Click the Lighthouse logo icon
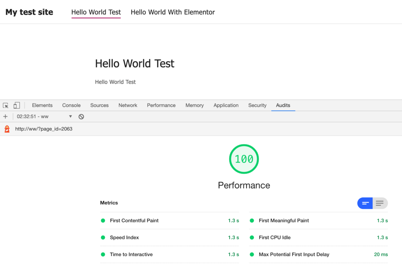Viewport: 402px width, 266px height. (7, 129)
